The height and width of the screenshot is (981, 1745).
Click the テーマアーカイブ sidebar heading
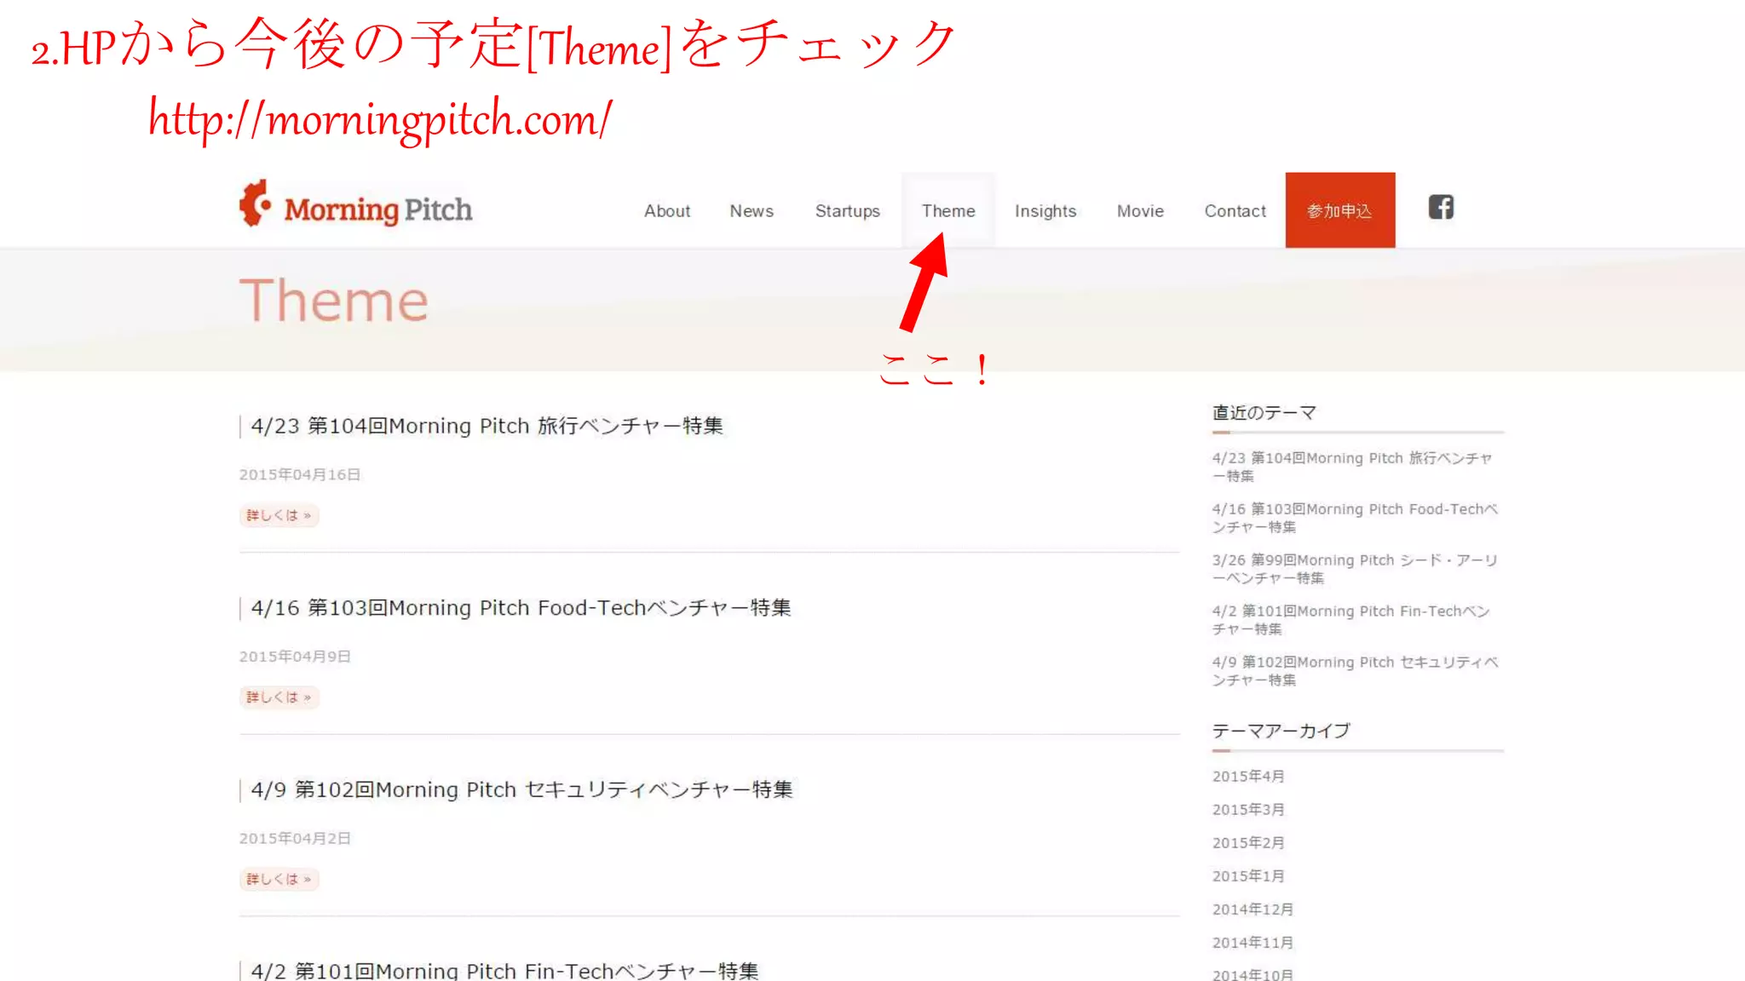[1281, 731]
